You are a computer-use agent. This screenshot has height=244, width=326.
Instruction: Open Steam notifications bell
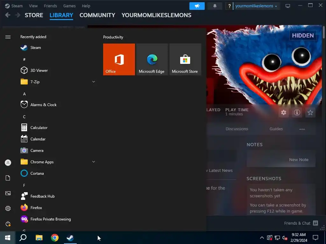point(215,6)
